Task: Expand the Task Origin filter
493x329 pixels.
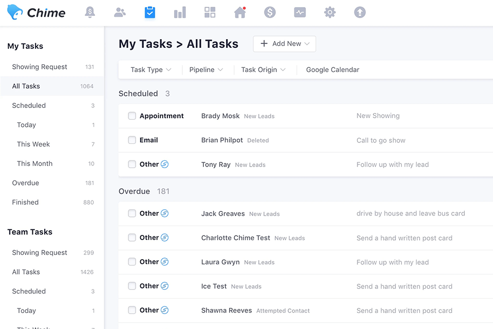Action: [x=263, y=69]
